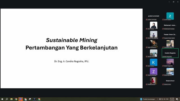Select Kevin Akbar's K avatar tile
The width and height of the screenshot is (180, 101).
pyautogui.click(x=154, y=62)
